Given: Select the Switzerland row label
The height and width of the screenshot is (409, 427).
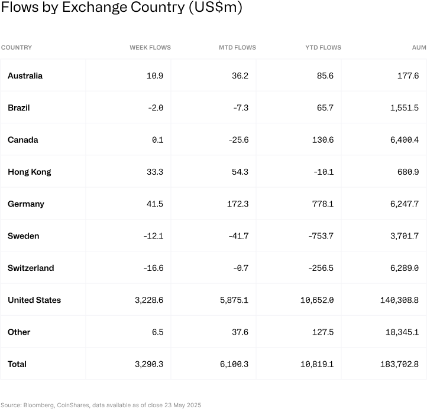Looking at the screenshot, I should (31, 268).
